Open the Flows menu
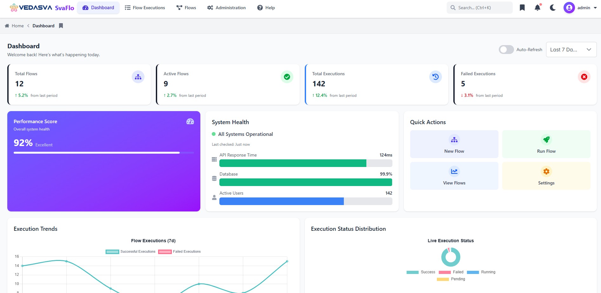 click(186, 8)
